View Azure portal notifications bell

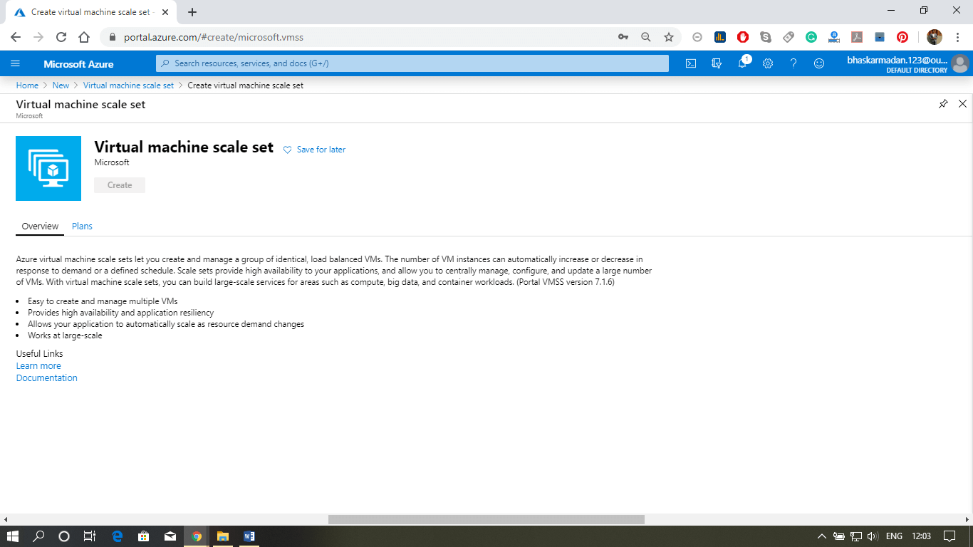pyautogui.click(x=742, y=63)
